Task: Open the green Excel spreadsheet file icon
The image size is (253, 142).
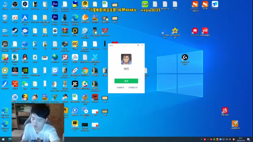Action: (105, 4)
